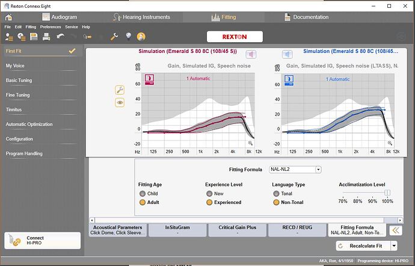The width and height of the screenshot is (415, 266).
Task: Open Tinnitus in the sidebar
Action: [41, 110]
